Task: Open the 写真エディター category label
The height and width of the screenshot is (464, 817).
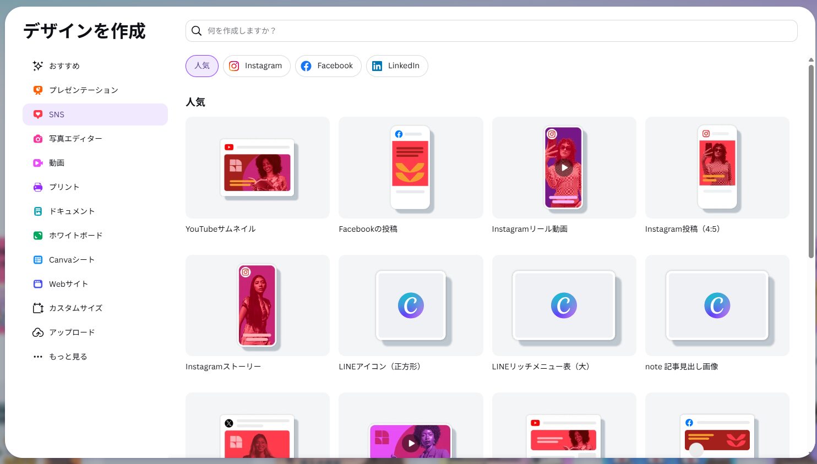Action: point(75,139)
